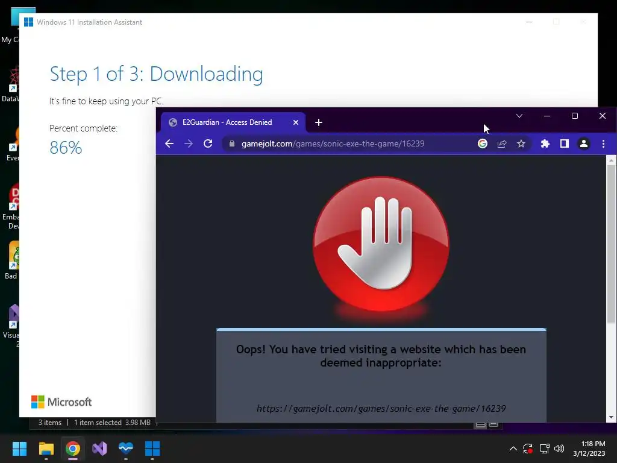
Task: Click the Microsoft logo in installer
Action: (61, 402)
